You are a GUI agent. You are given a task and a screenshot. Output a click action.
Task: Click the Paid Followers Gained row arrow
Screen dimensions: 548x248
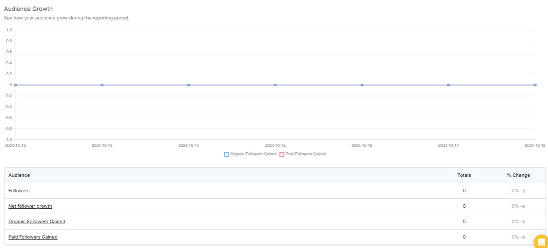tap(523, 237)
